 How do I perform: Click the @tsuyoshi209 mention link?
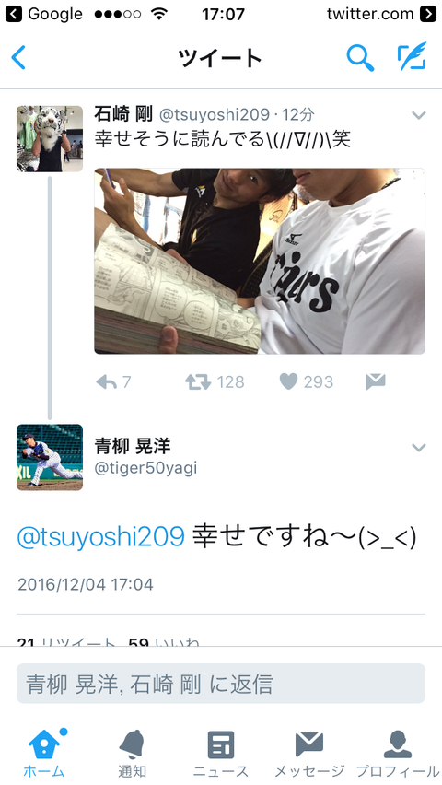coord(101,537)
